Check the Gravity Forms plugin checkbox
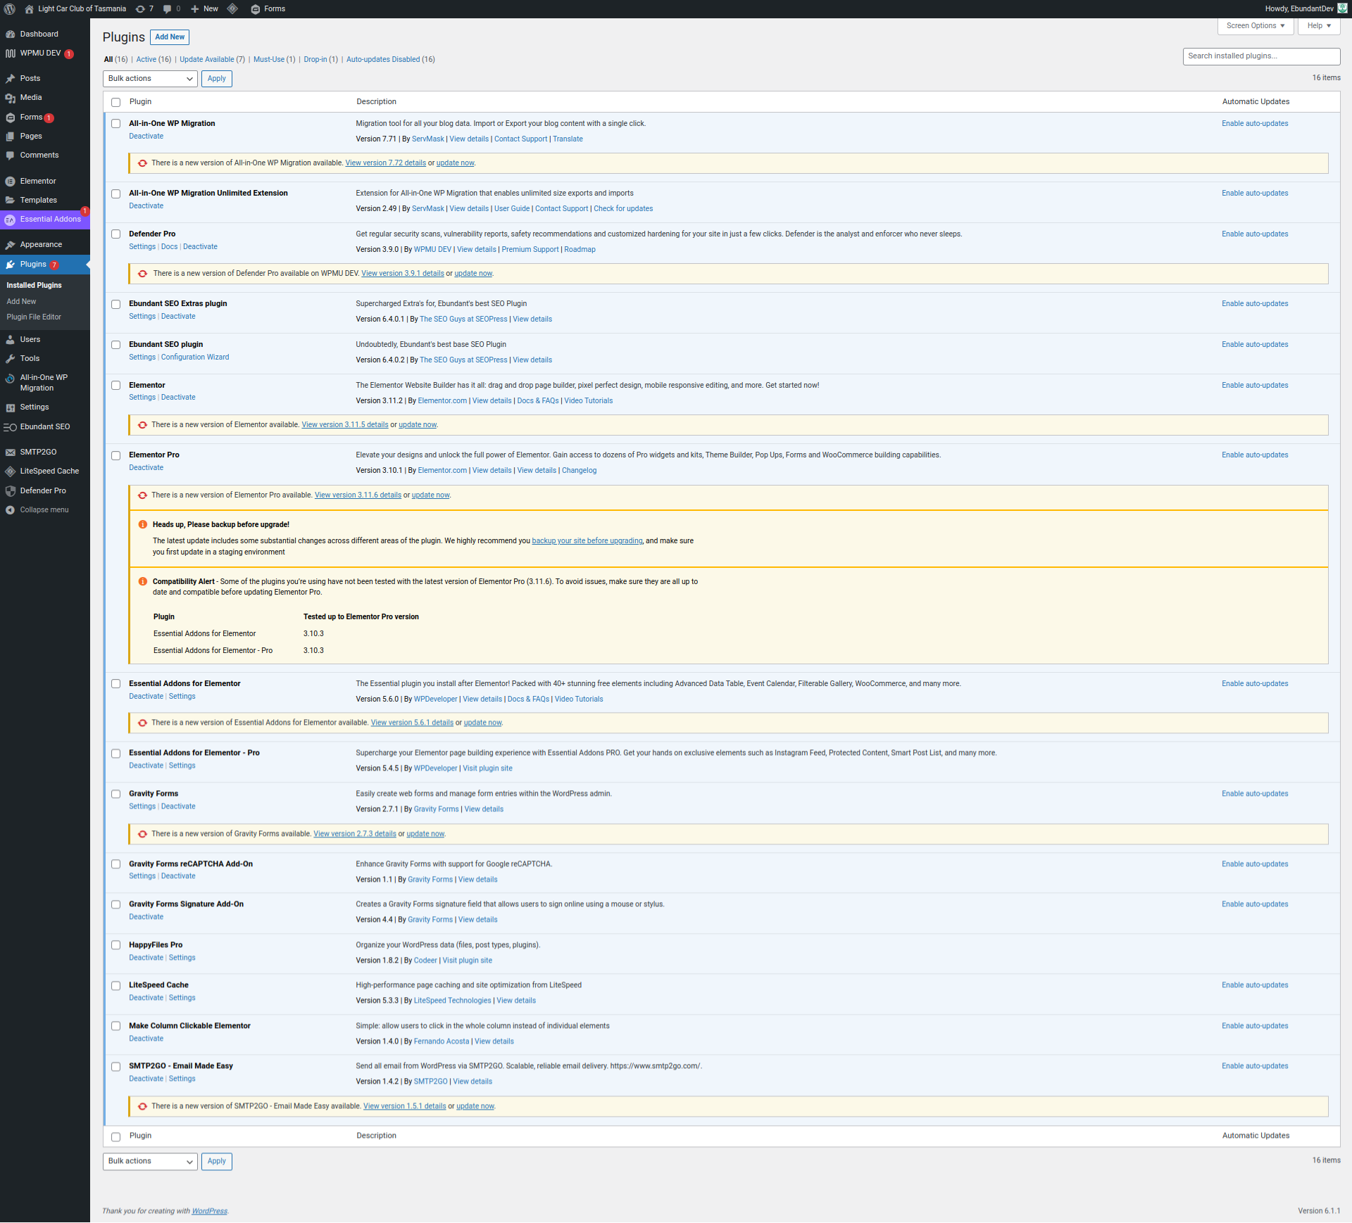The image size is (1352, 1223). (116, 794)
